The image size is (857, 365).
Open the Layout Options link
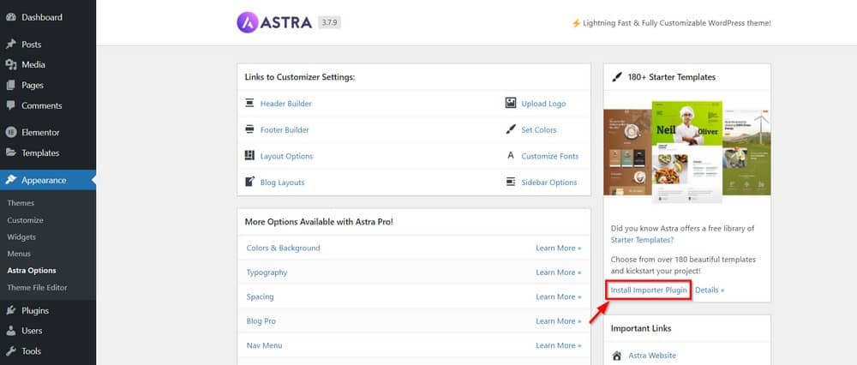tap(286, 156)
